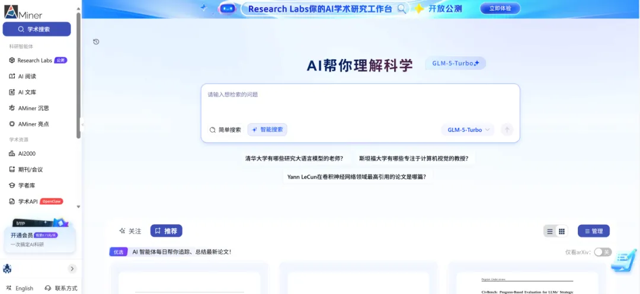Click the 管理 manage button
The width and height of the screenshot is (640, 294).
coord(593,231)
